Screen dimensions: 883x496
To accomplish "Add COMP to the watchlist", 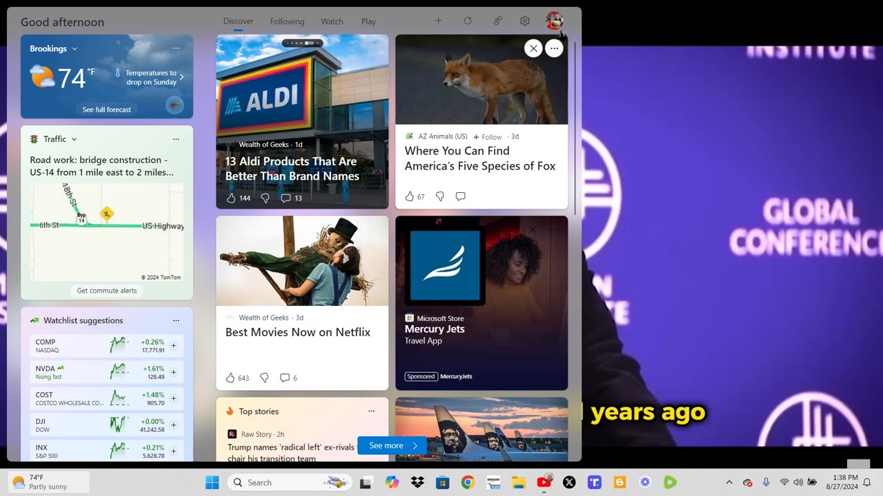I will pyautogui.click(x=173, y=346).
